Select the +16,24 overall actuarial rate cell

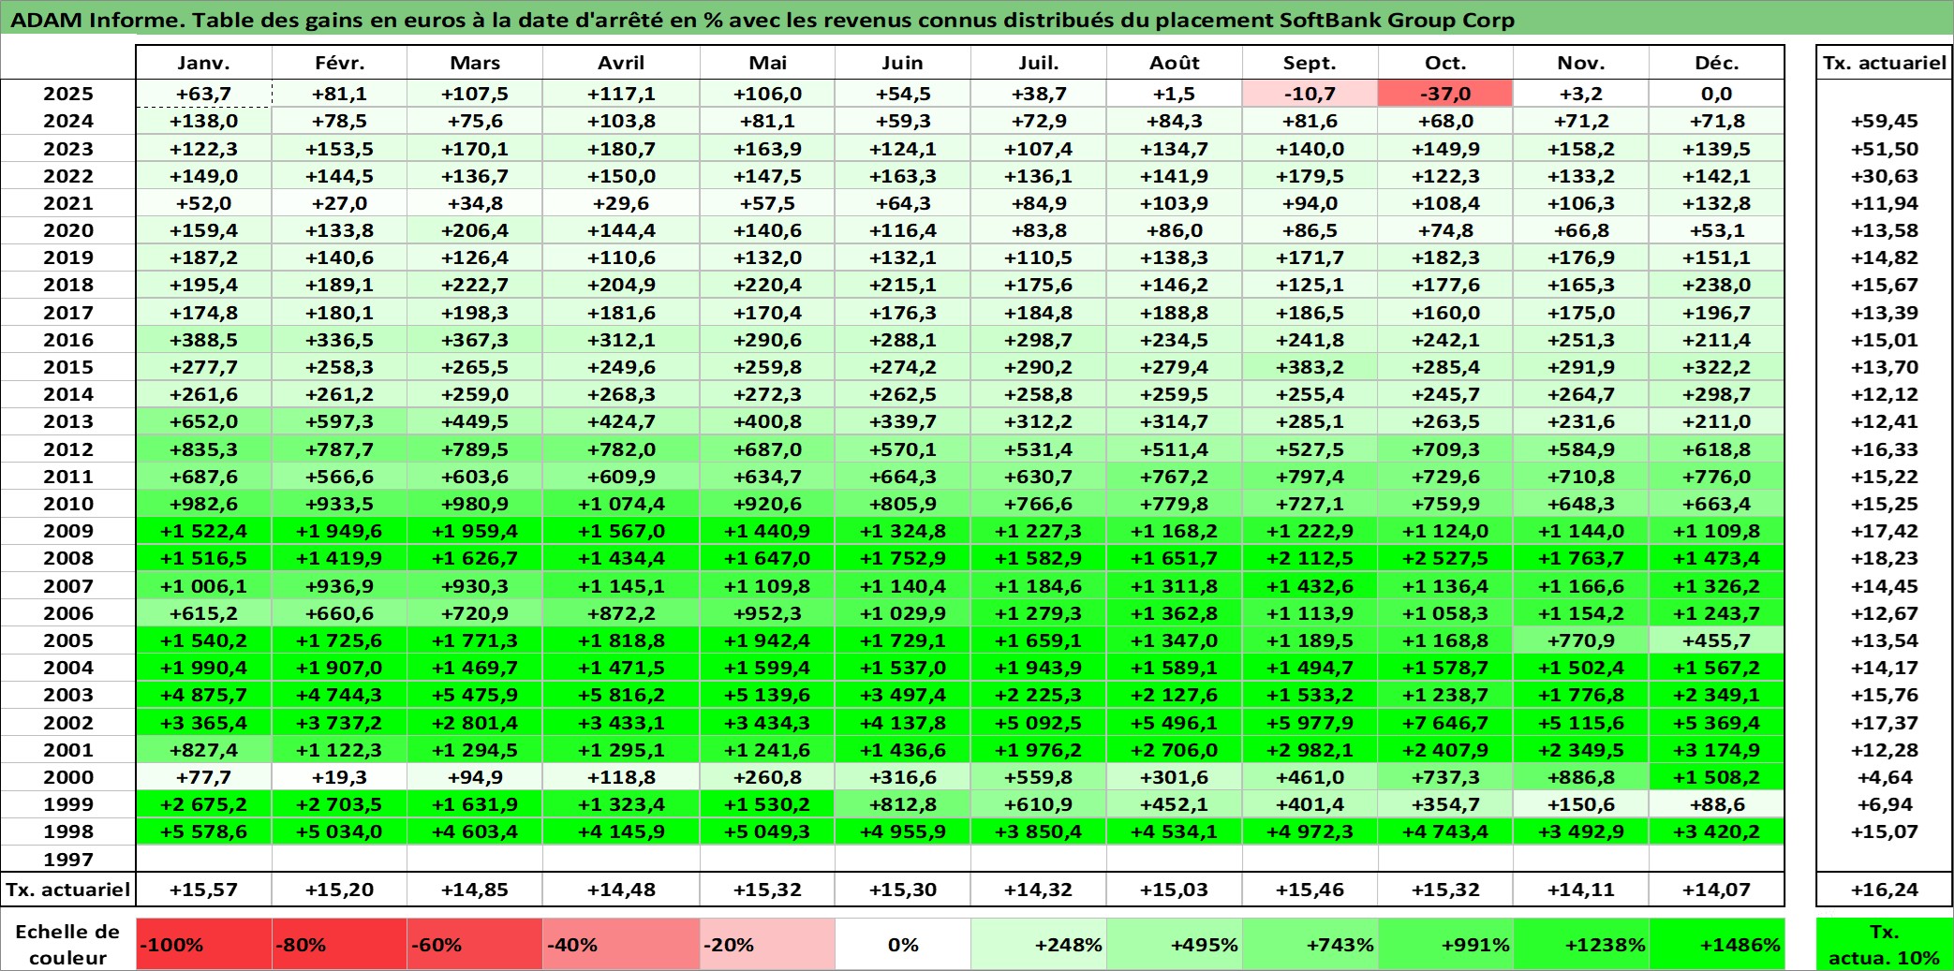point(1885,890)
